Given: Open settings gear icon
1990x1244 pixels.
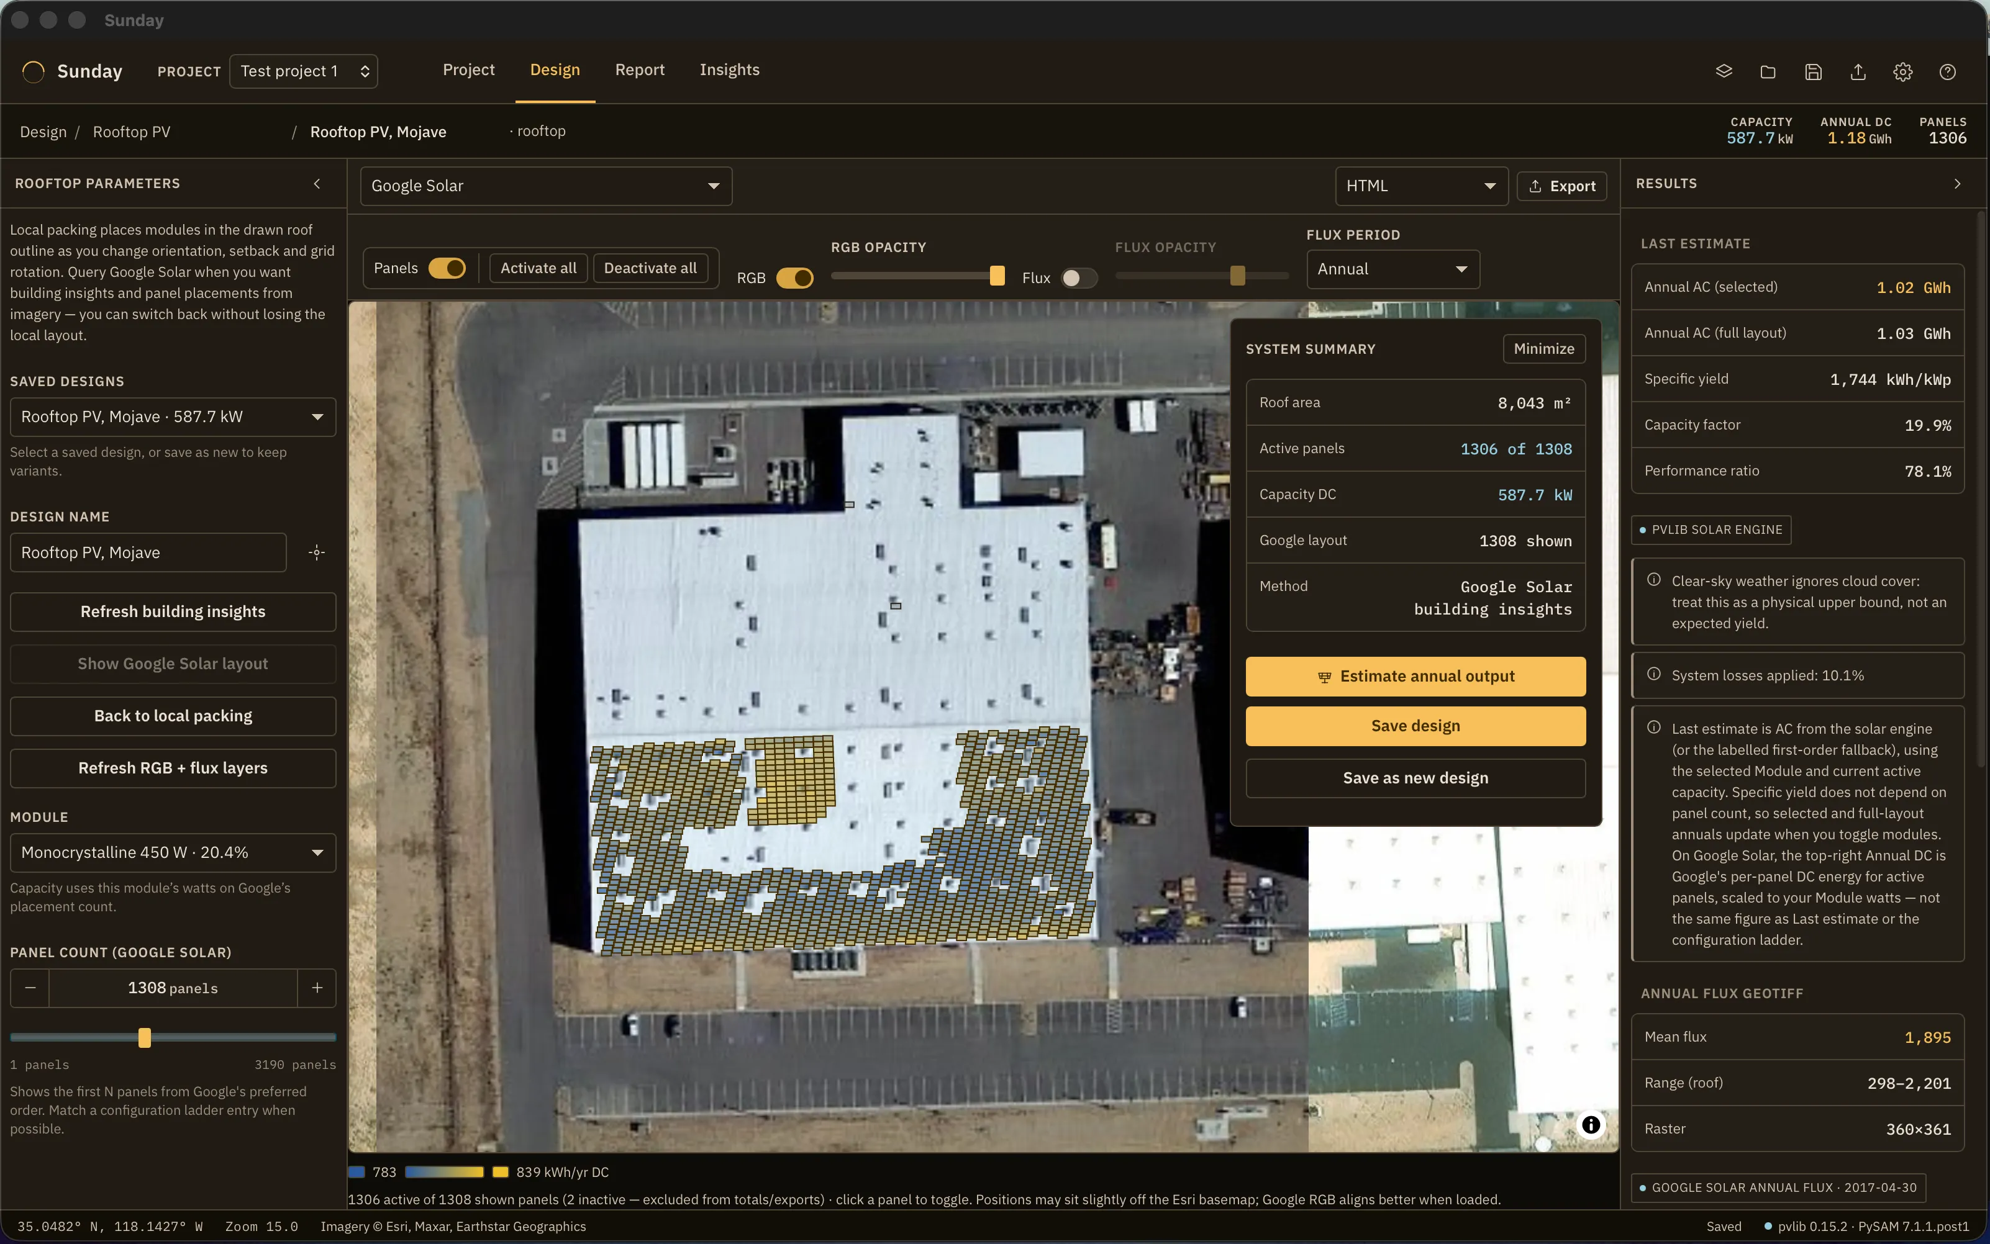Looking at the screenshot, I should point(1903,71).
